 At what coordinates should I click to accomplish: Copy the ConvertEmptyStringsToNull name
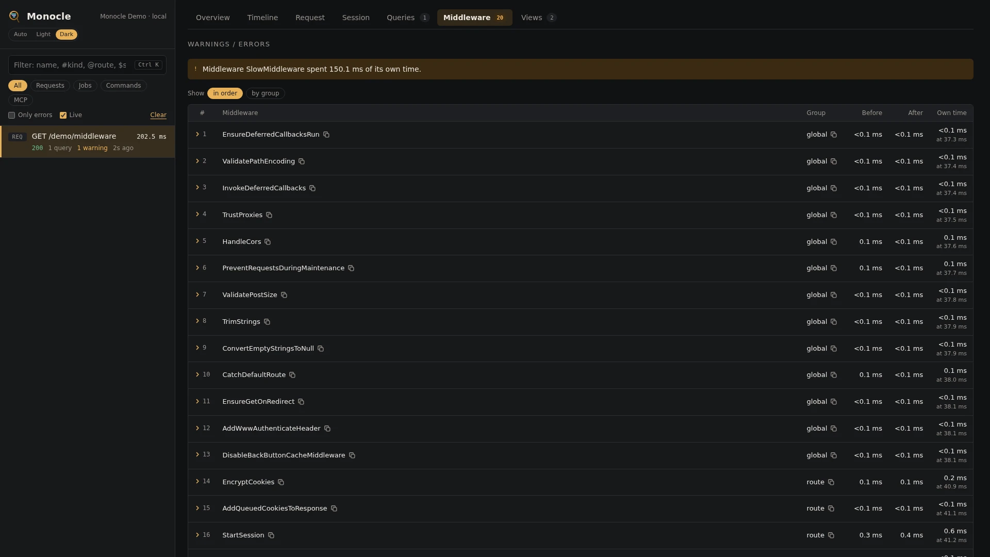321,349
